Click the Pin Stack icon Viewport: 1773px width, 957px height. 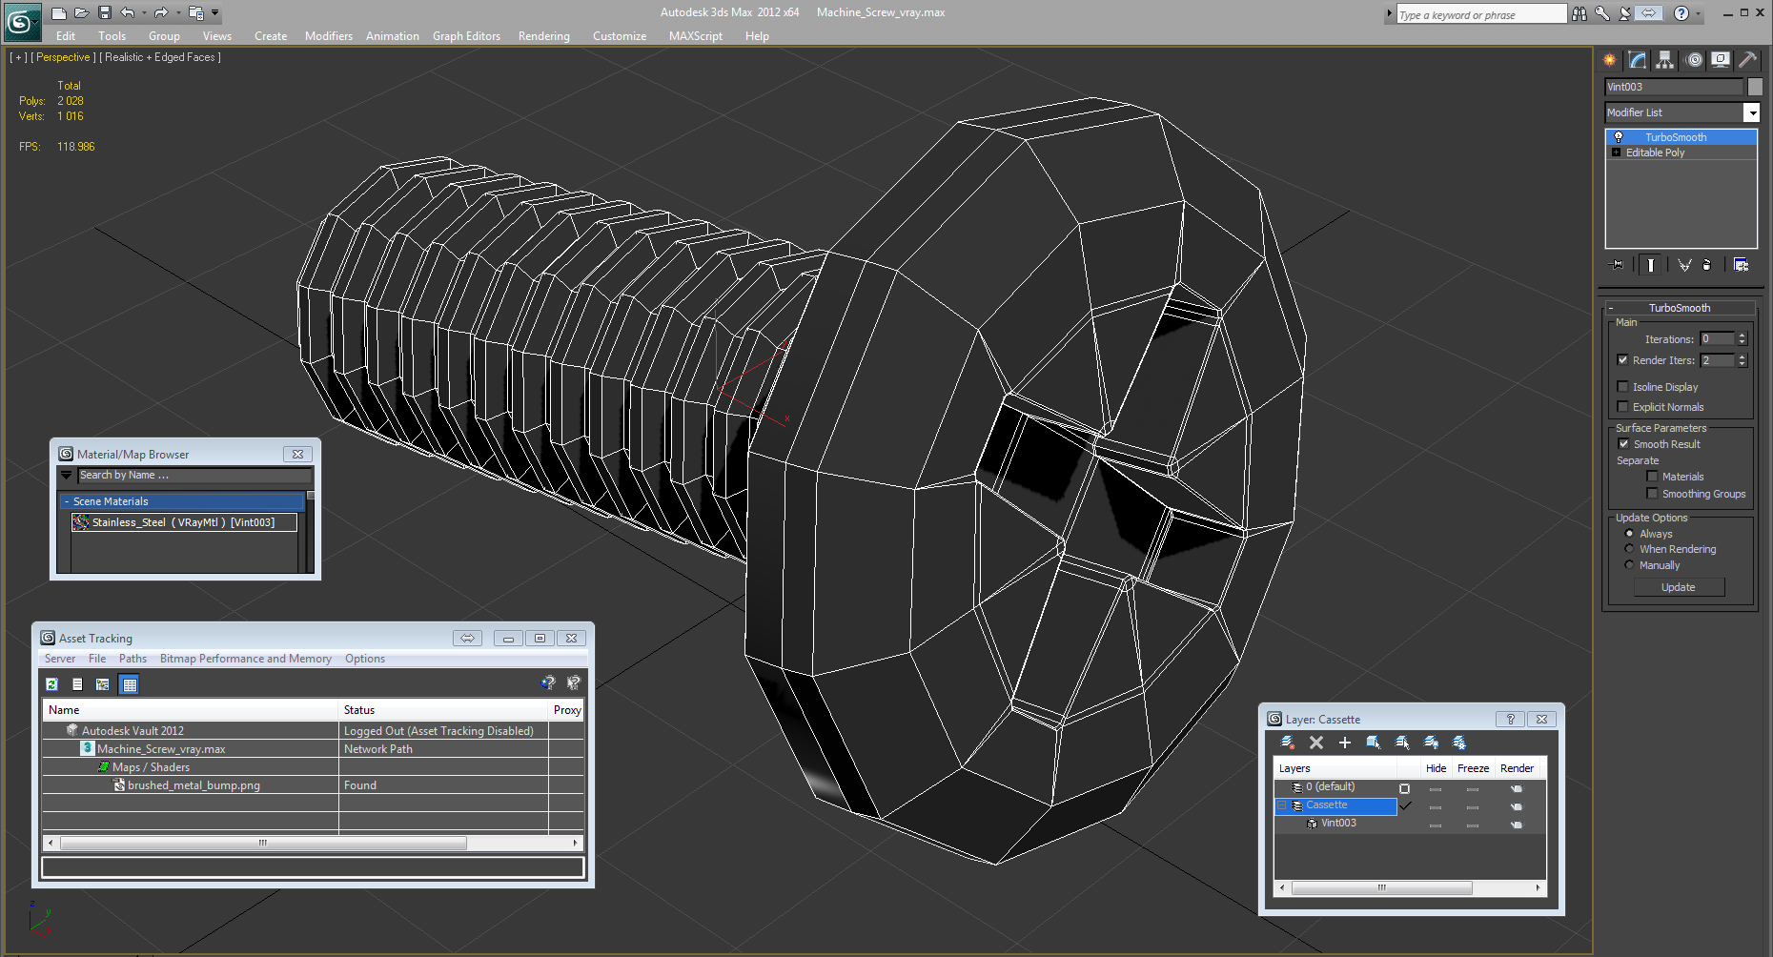coord(1617,265)
